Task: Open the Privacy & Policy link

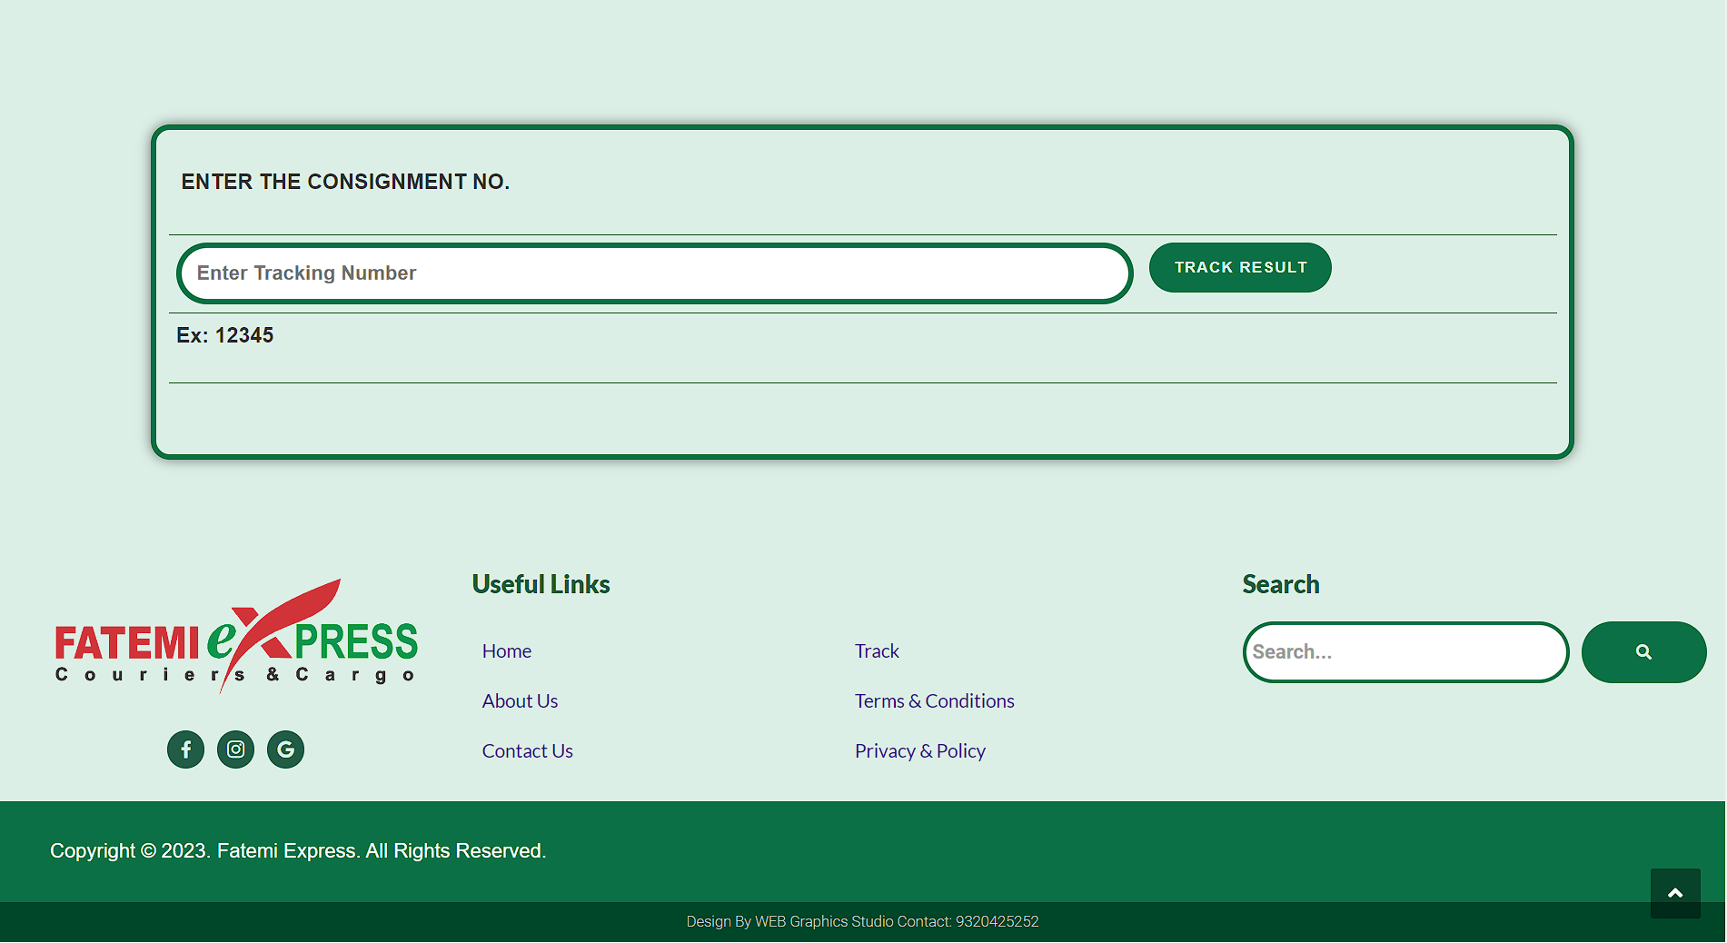Action: click(919, 751)
